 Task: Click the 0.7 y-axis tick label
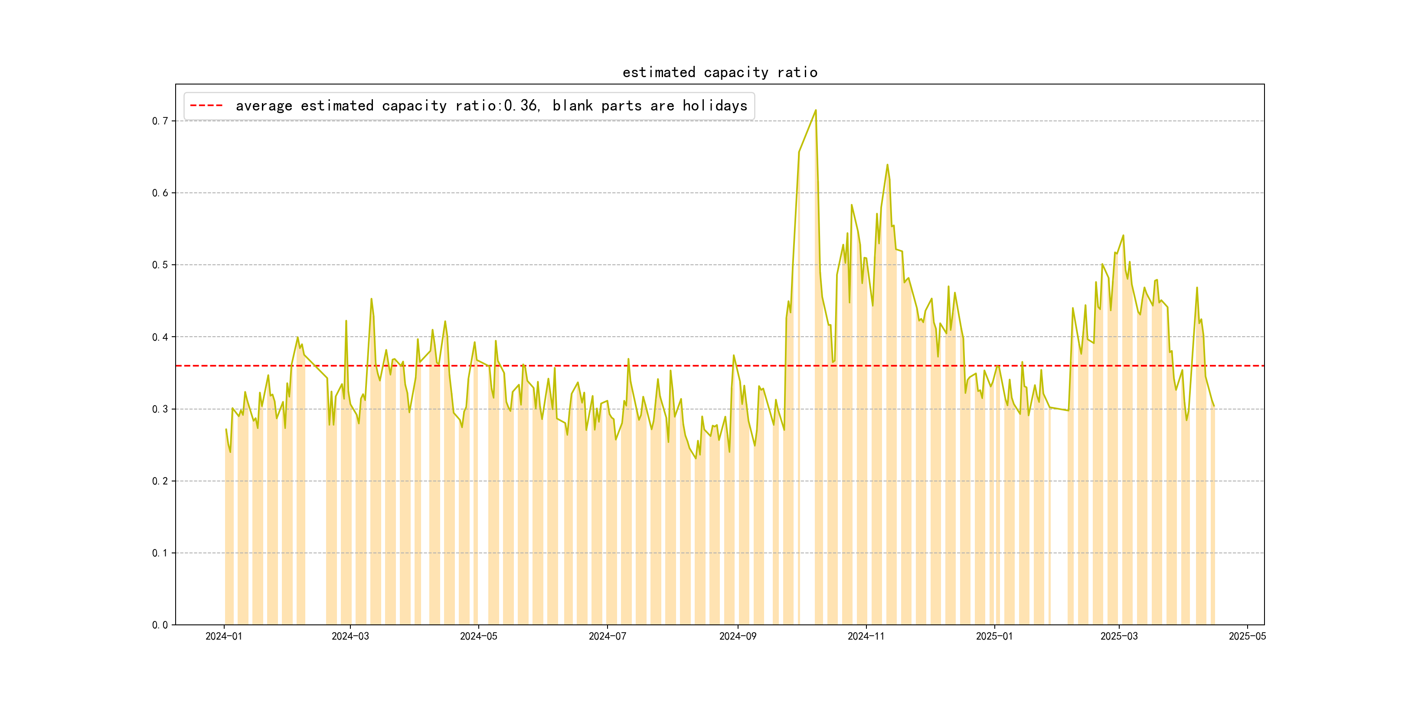click(160, 121)
